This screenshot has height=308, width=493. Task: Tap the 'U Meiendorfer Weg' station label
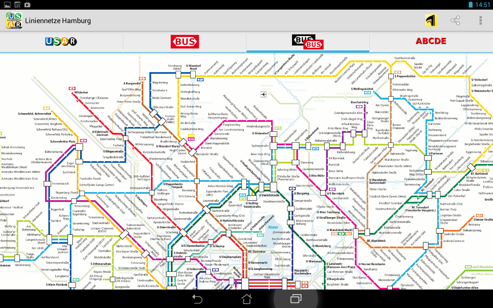[x=482, y=90]
